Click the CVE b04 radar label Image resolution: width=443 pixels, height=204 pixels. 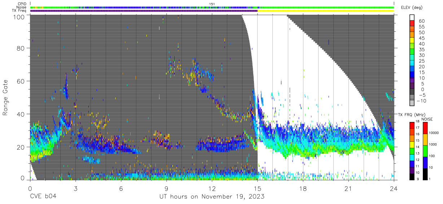click(43, 196)
